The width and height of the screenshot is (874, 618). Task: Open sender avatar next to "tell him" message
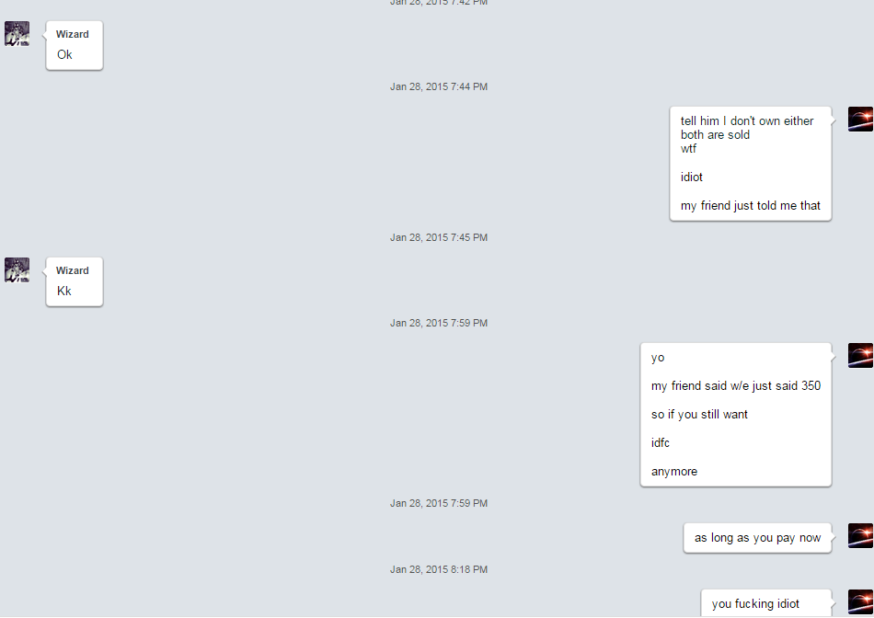[x=860, y=120]
